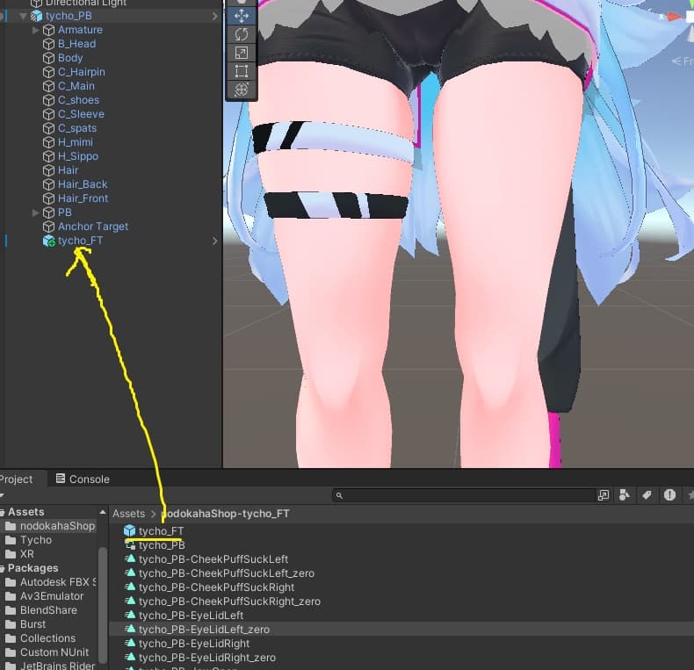Click the Body object cube icon

click(48, 58)
